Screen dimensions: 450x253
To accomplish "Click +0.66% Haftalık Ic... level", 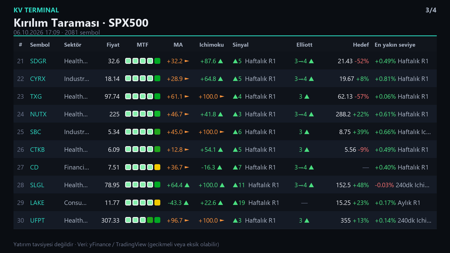I will point(403,132).
